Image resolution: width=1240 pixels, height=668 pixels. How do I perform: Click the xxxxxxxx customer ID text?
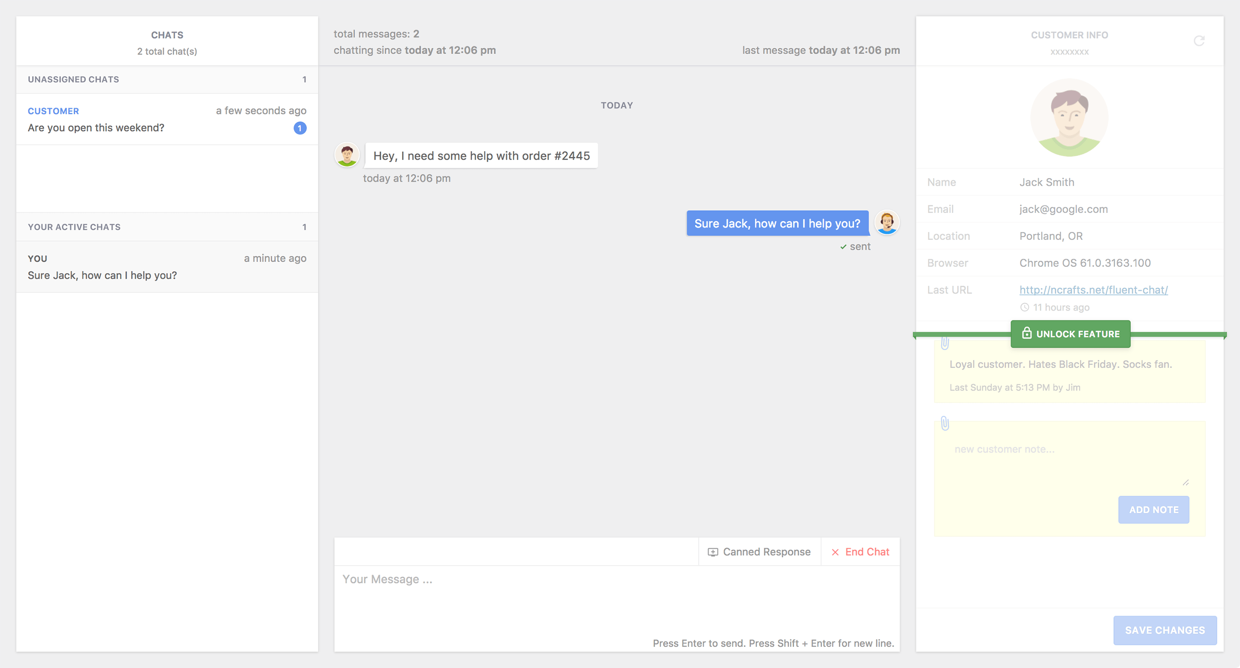click(1069, 51)
